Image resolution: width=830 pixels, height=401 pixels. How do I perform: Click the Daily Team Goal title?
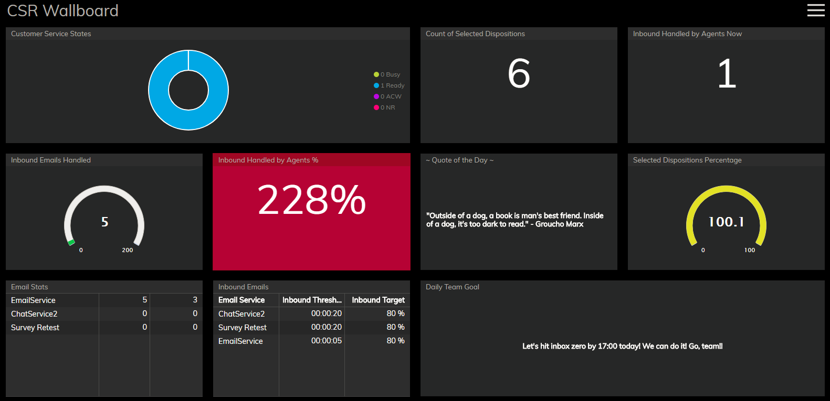[453, 287]
